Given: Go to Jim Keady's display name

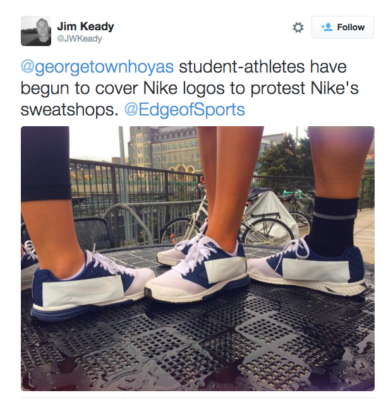Looking at the screenshot, I should [x=85, y=26].
